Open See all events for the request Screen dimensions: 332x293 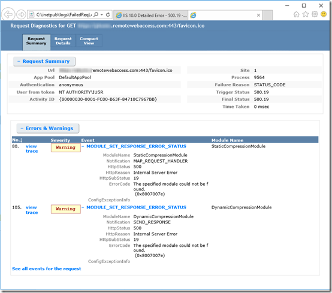click(46, 268)
